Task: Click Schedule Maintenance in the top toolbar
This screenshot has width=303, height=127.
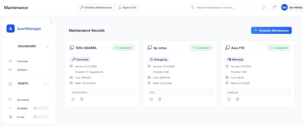Action: tap(96, 7)
